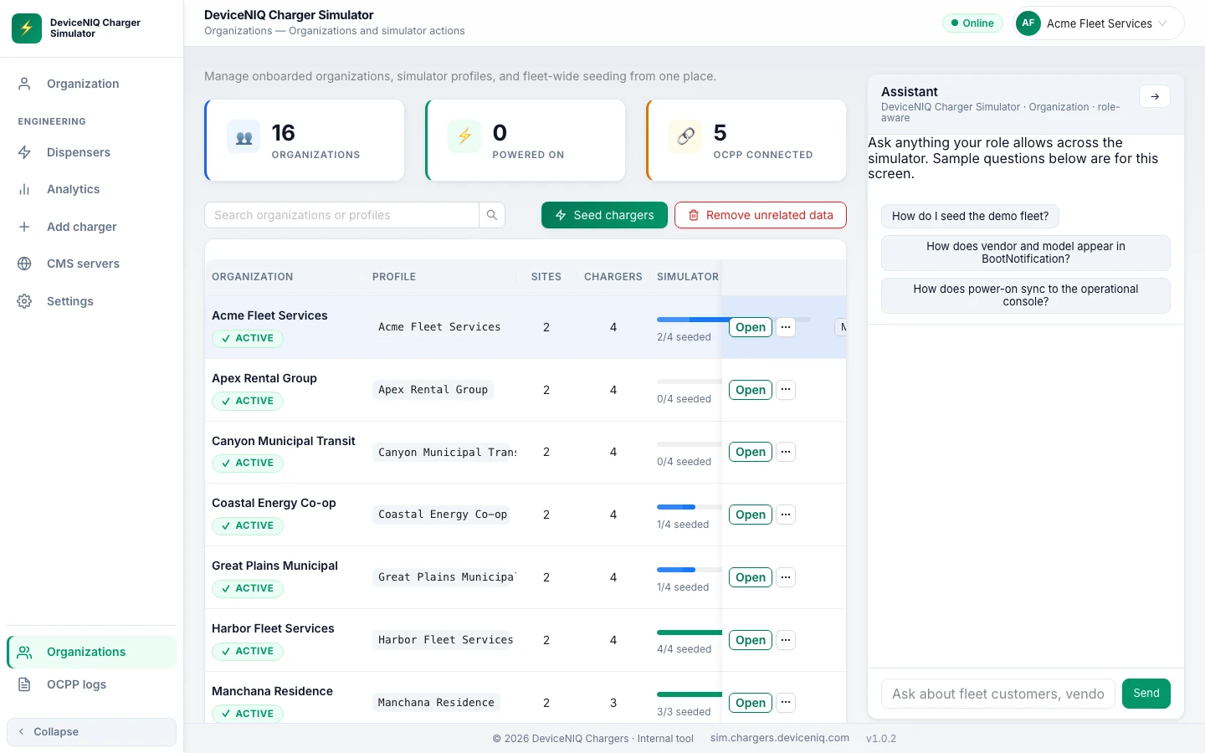This screenshot has height=753, width=1205.
Task: Click the Dispensers bolt icon
Action: click(24, 152)
